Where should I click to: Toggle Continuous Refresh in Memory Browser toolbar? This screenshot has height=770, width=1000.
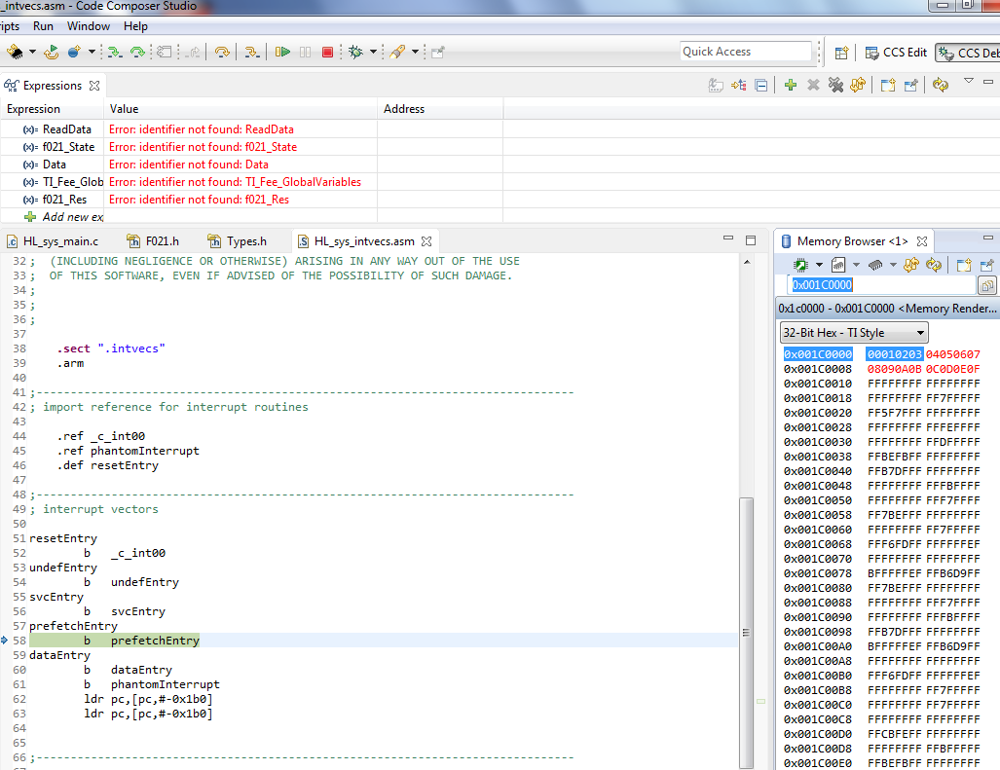(x=911, y=264)
